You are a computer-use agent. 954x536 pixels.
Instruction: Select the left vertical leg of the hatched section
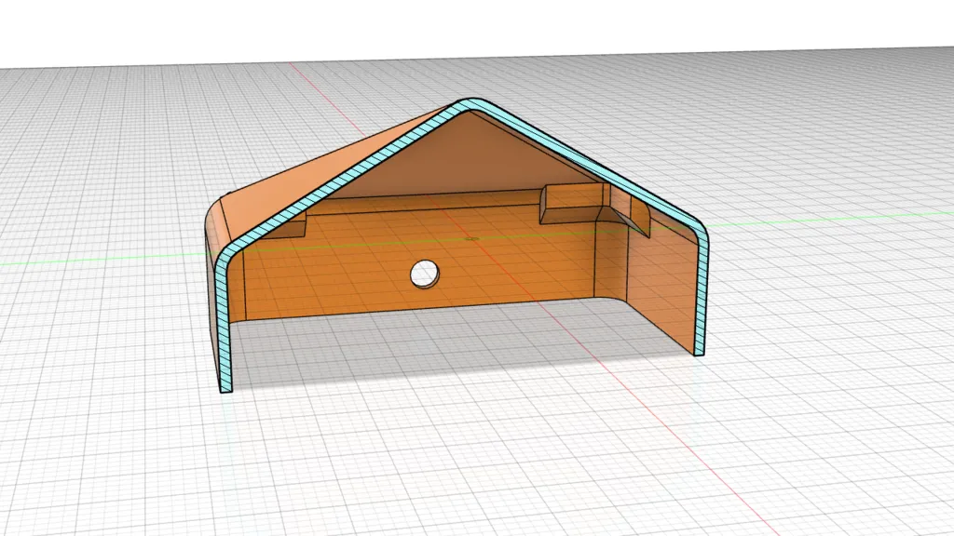[x=221, y=326]
